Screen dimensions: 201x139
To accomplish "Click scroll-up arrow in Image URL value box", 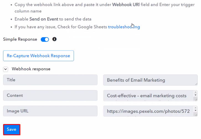I will pyautogui.click(x=195, y=108).
